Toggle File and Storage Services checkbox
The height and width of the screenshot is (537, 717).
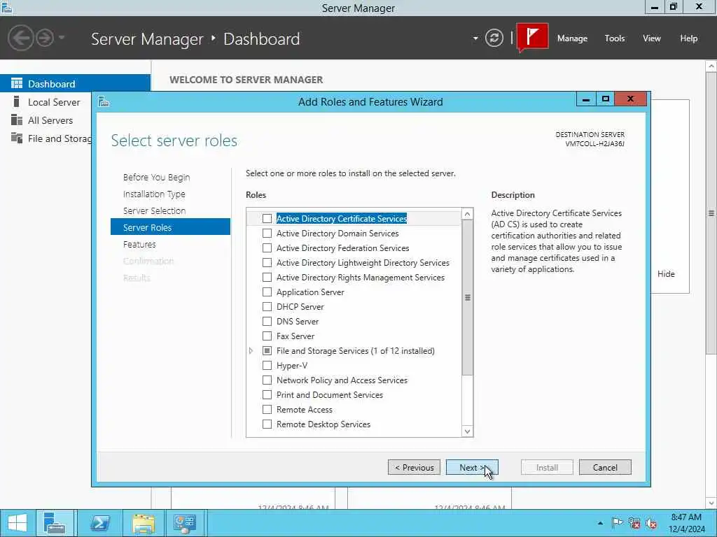pos(267,351)
